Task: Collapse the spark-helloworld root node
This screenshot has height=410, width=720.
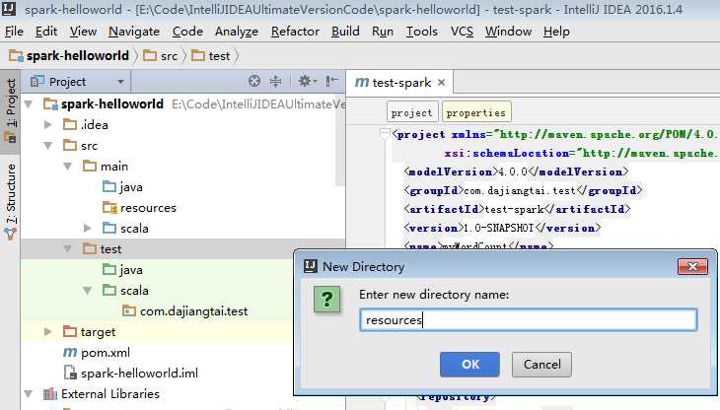Action: (29, 104)
